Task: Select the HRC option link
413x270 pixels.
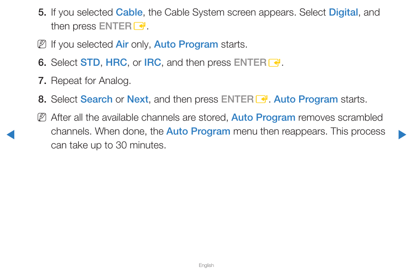Action: pyautogui.click(x=116, y=63)
